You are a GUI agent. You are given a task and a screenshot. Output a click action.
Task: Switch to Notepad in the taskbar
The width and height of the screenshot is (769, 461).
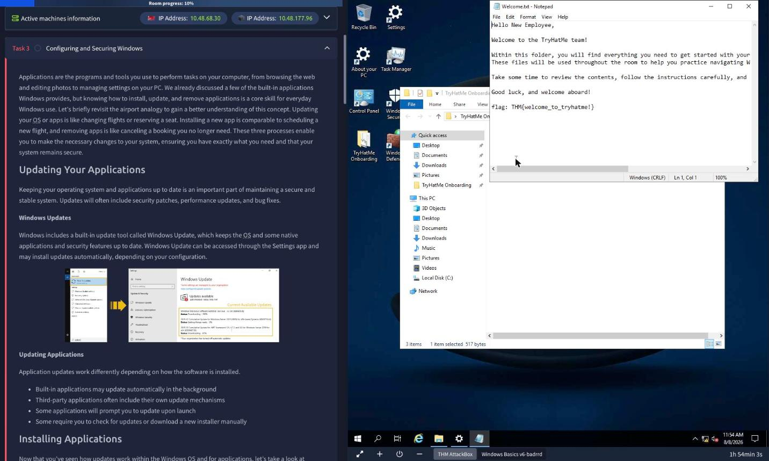click(x=480, y=438)
